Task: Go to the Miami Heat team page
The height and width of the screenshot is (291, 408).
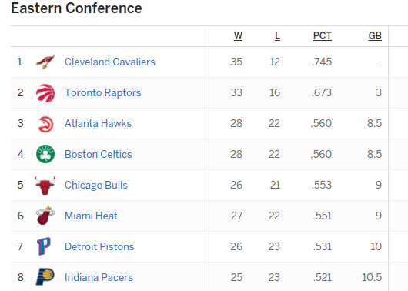Action: pos(91,216)
